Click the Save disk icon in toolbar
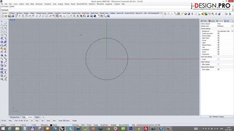 (x=9, y=16)
